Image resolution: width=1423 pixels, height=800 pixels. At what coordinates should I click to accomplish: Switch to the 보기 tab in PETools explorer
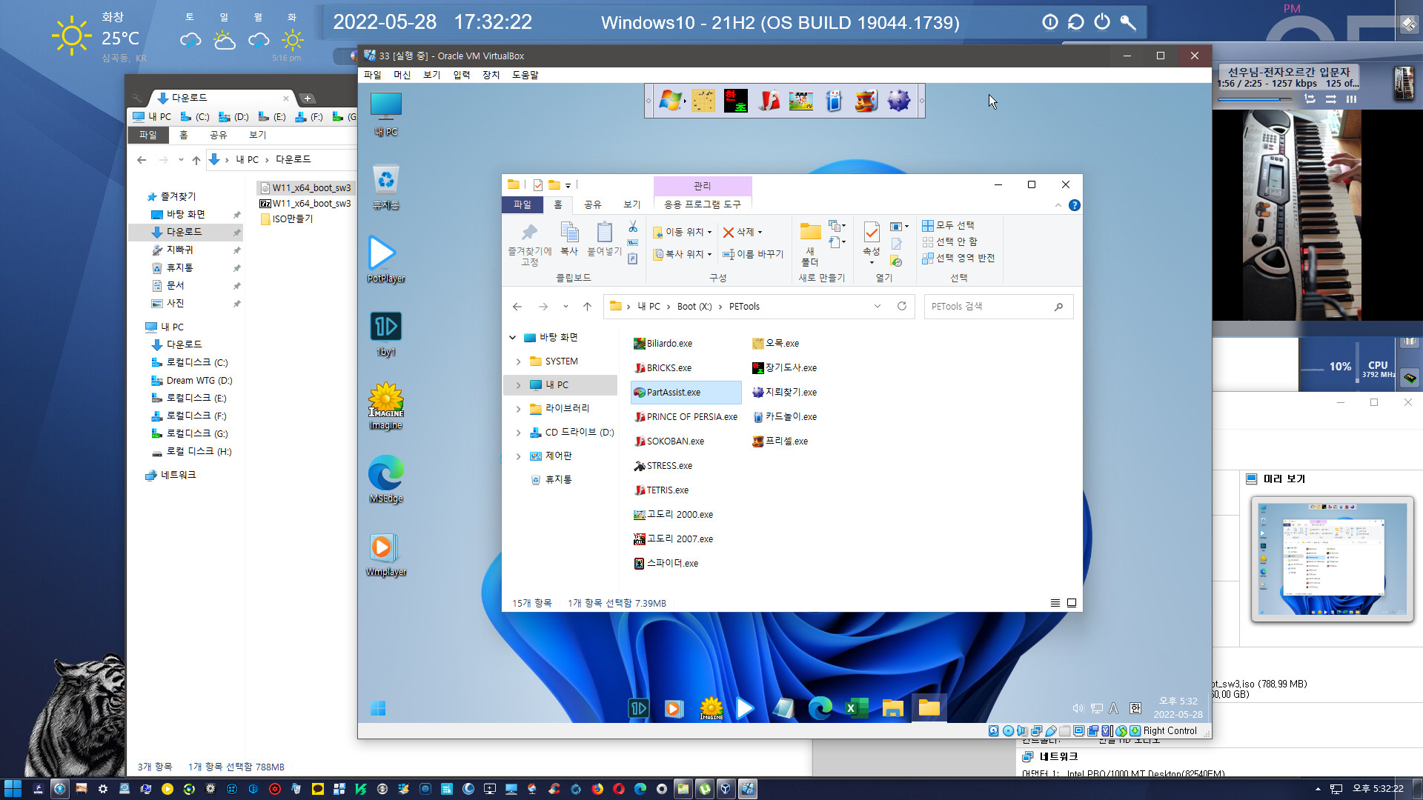(632, 204)
